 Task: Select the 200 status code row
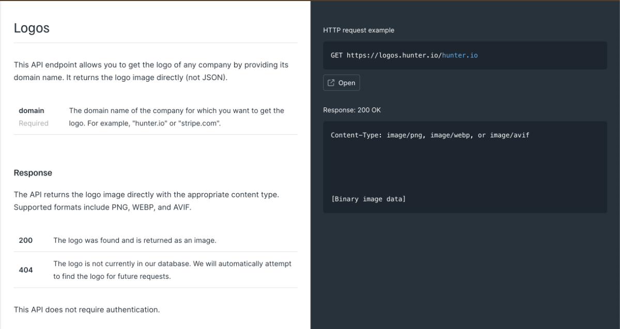click(x=26, y=240)
